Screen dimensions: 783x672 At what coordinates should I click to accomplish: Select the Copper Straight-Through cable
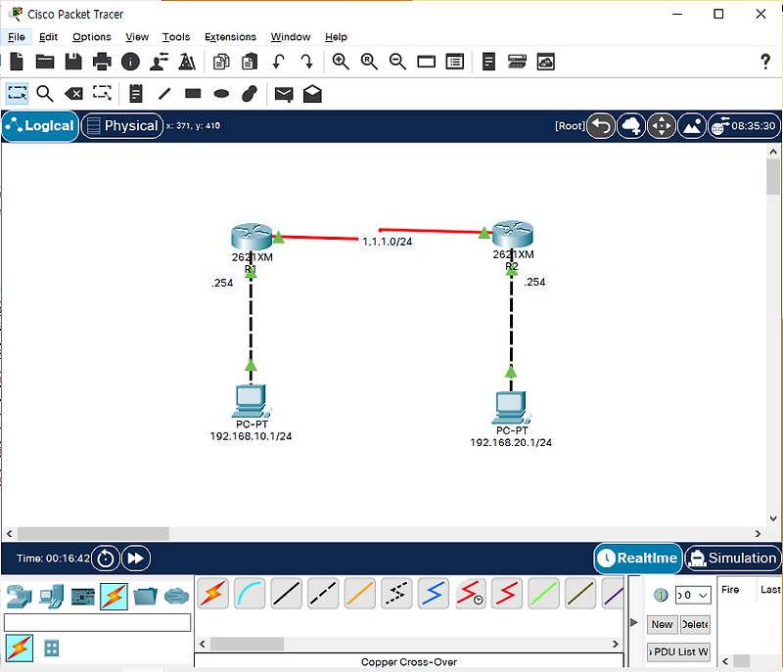286,594
